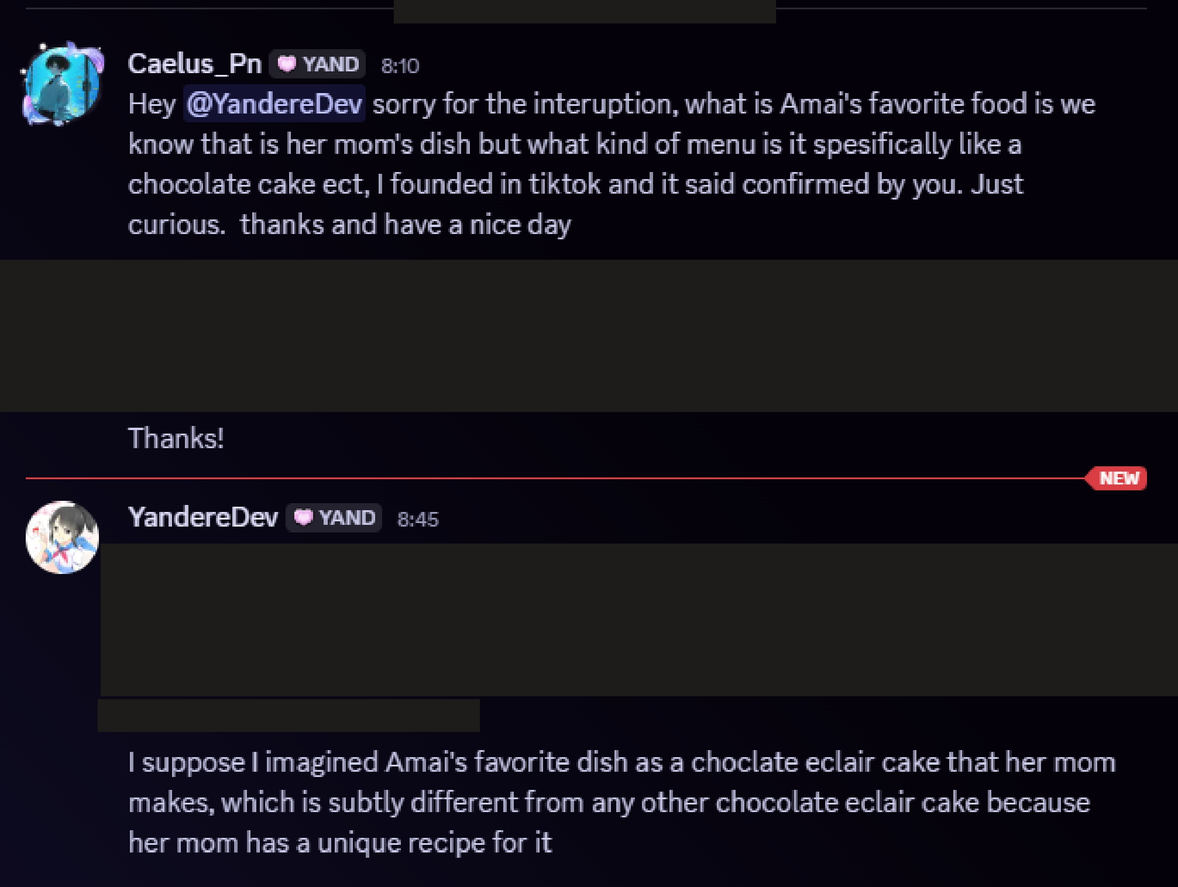Click the heart icon in Caelus_Pn's tag
The height and width of the screenshot is (887, 1178).
287,64
